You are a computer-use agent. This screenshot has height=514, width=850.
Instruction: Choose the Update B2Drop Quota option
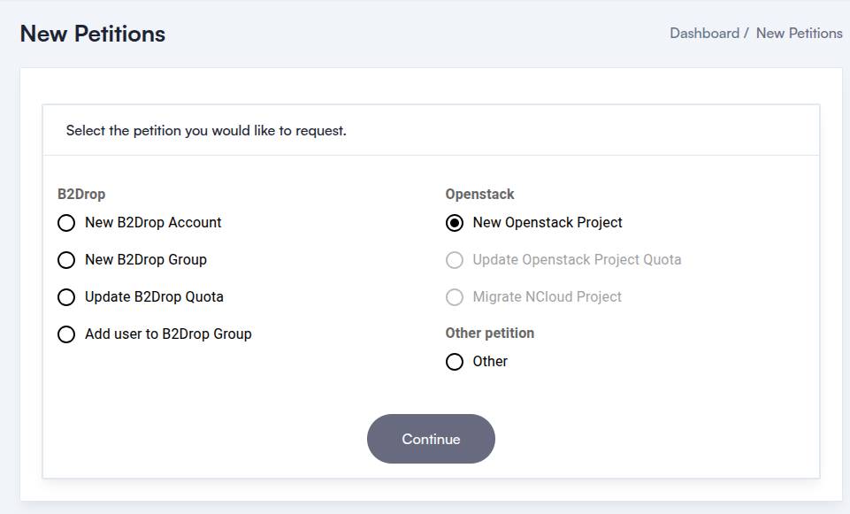pos(66,297)
